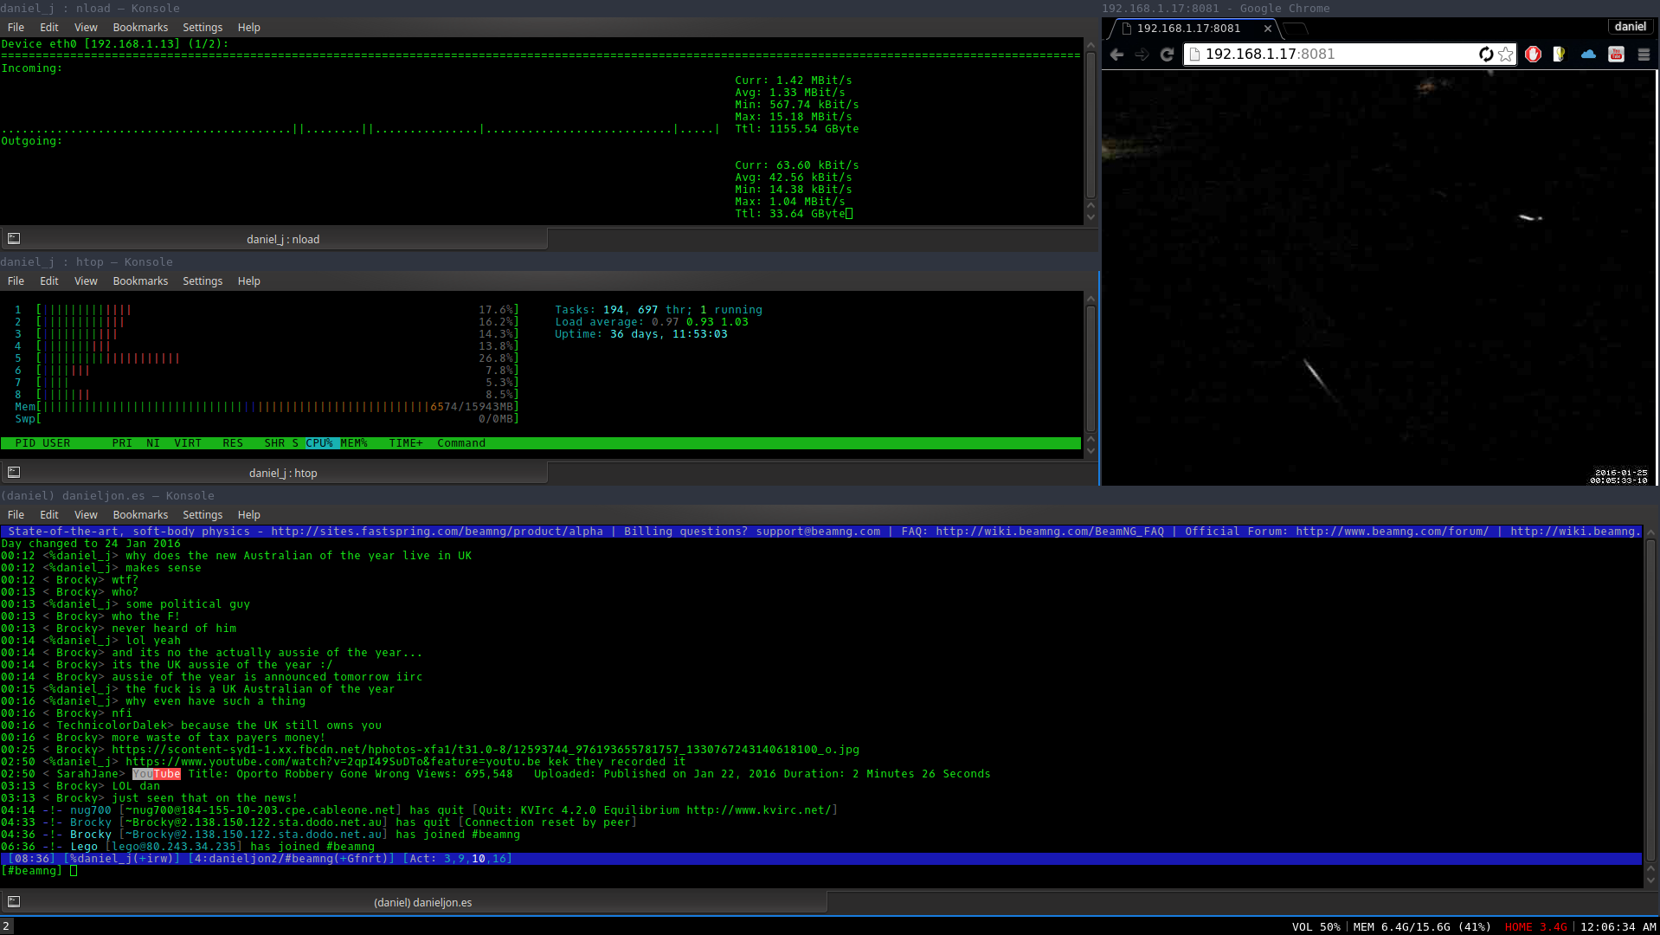Open View menu in htop Konsole
The height and width of the screenshot is (935, 1660).
point(86,281)
